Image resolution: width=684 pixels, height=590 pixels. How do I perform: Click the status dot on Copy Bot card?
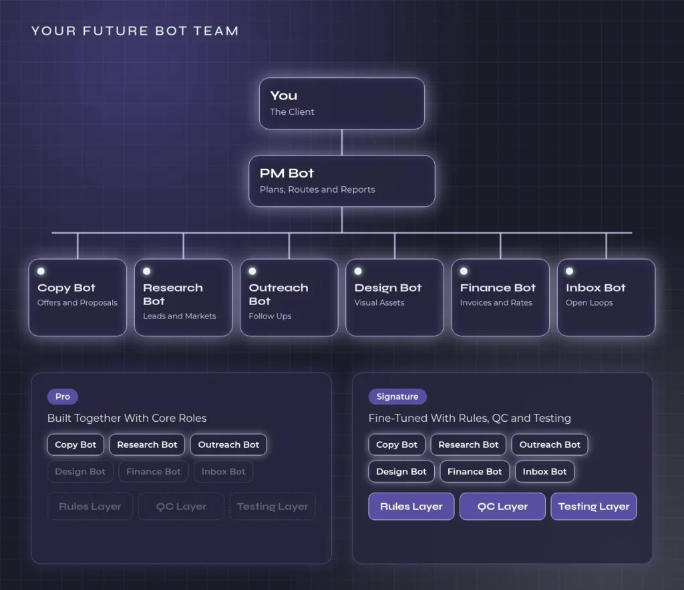point(41,272)
